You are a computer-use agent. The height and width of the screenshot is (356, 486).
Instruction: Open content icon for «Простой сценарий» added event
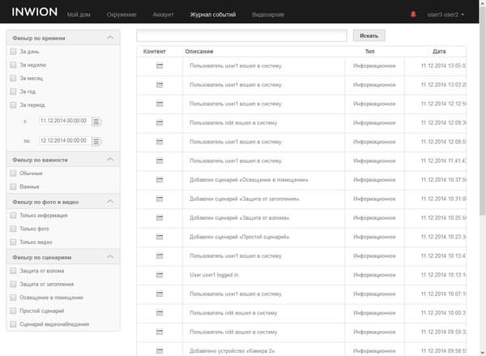point(160,237)
